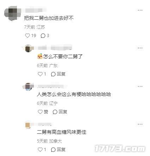Screen dimensions: 150x156
Task: Click 回复 under the 高血糖 comment
Action: [61, 150]
